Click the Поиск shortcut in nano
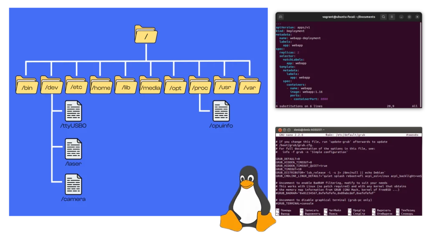The image size is (427, 240). point(333,214)
